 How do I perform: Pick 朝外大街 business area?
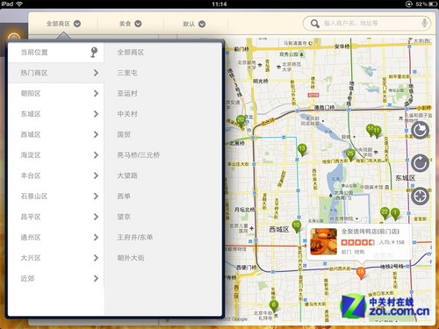coord(131,258)
